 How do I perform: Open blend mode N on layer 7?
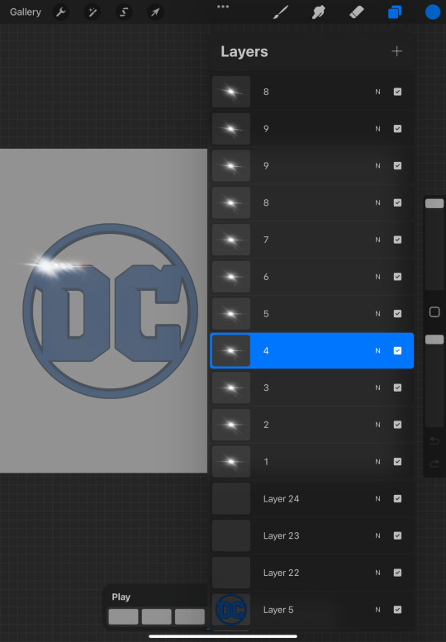pyautogui.click(x=377, y=240)
